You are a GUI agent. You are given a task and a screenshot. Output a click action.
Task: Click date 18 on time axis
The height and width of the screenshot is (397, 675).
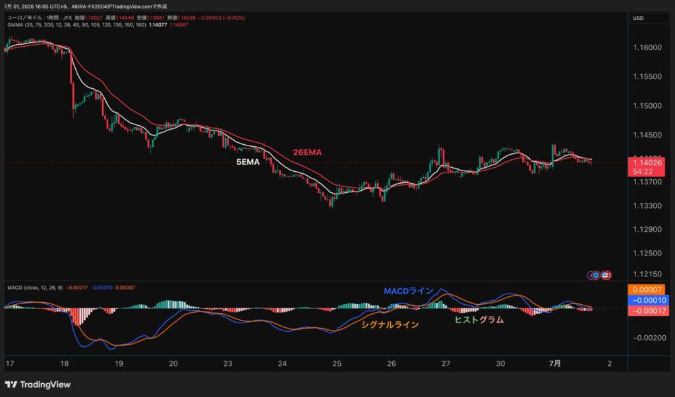[x=64, y=364]
